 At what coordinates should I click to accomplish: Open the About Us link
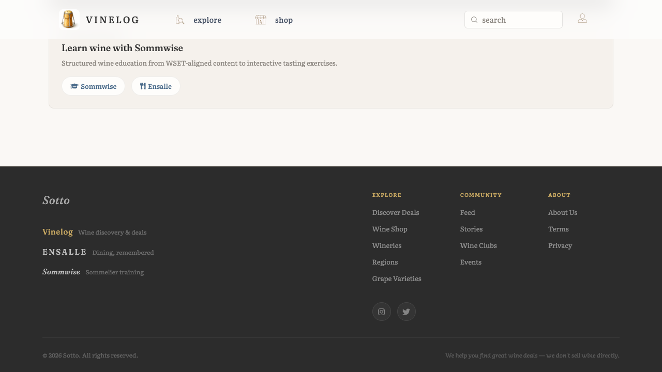pos(563,212)
